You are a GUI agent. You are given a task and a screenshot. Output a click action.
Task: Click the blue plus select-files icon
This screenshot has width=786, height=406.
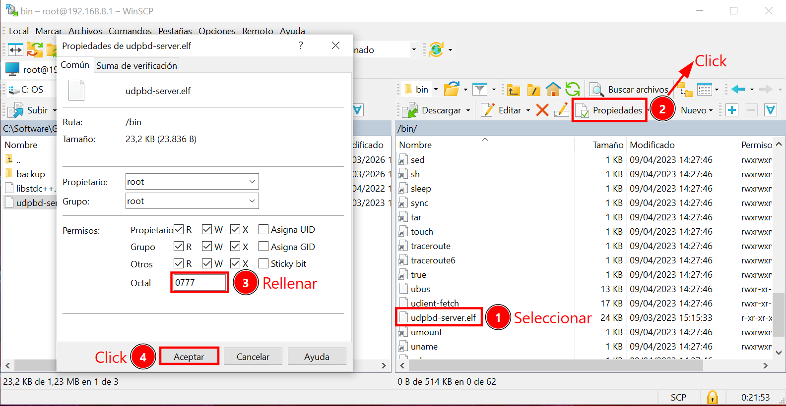[x=732, y=110]
